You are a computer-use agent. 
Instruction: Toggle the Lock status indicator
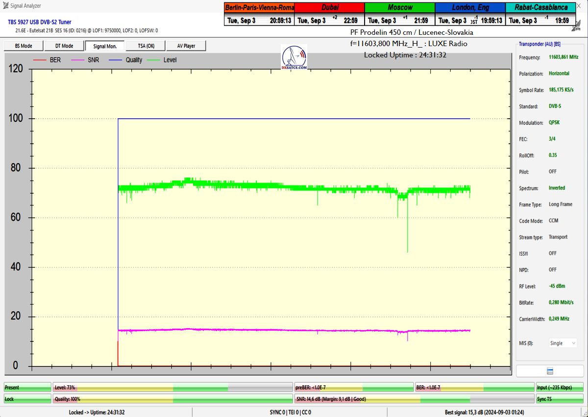[27, 399]
